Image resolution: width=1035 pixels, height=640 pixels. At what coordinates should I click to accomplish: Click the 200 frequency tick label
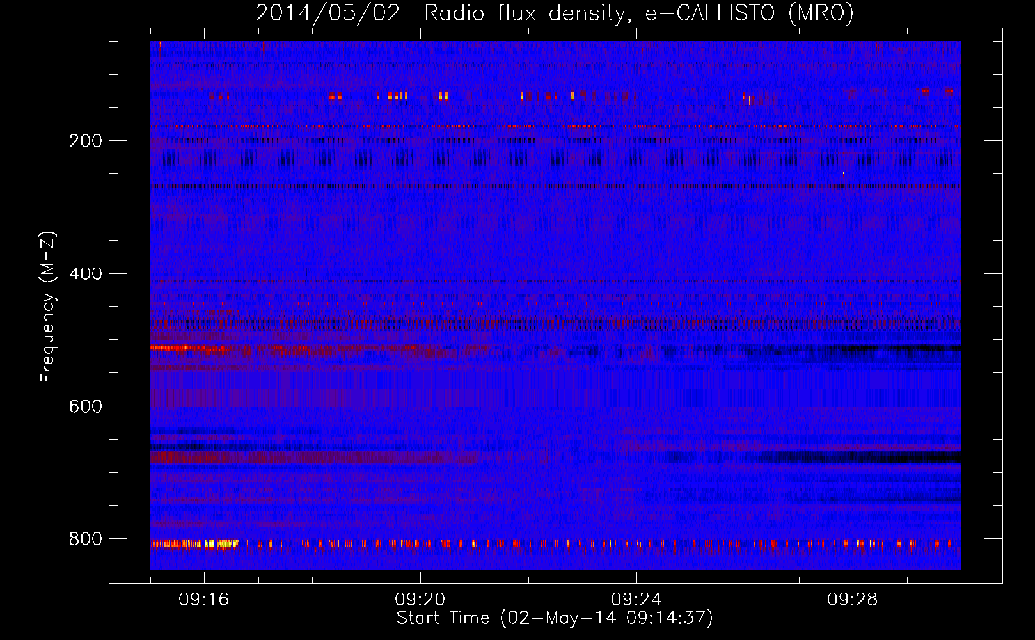86,141
